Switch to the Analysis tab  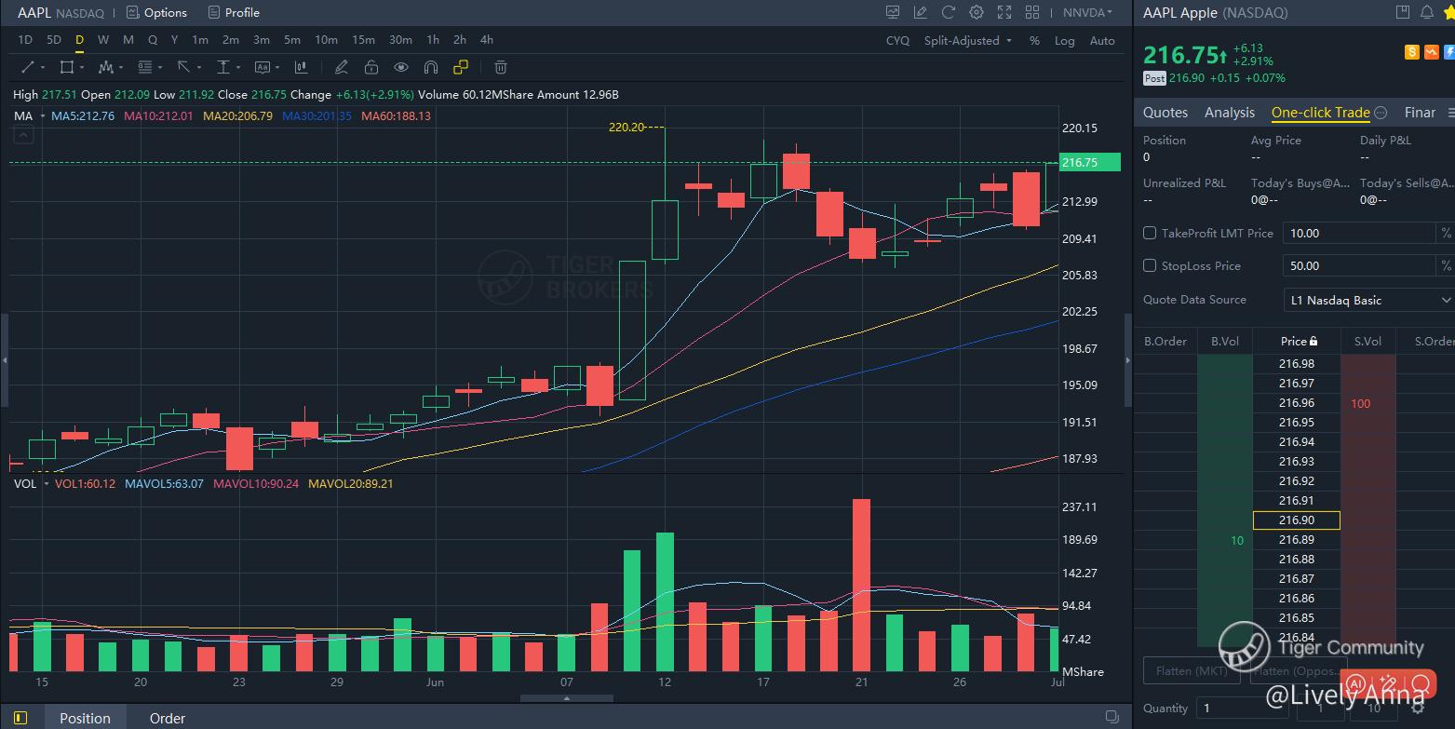(1230, 113)
